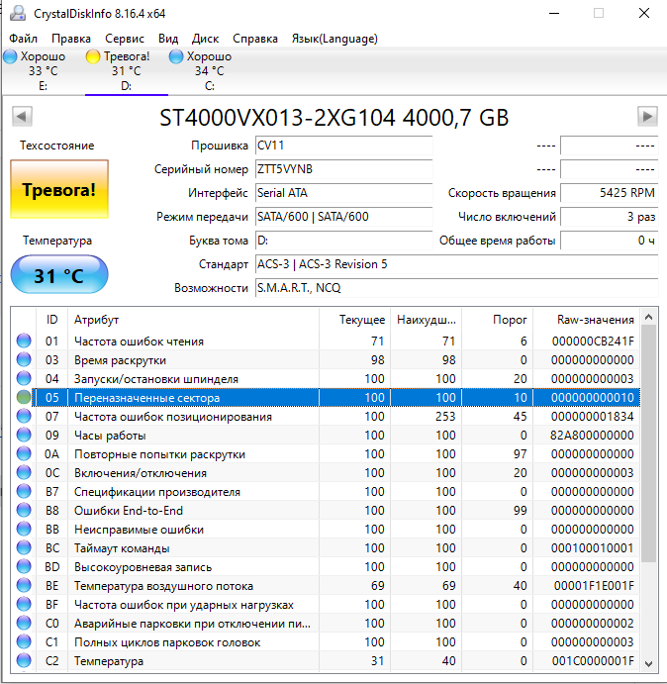Image resolution: width=667 pixels, height=684 pixels.
Task: Click status icon of row 01 Частота ошибок чтения
Action: point(24,341)
